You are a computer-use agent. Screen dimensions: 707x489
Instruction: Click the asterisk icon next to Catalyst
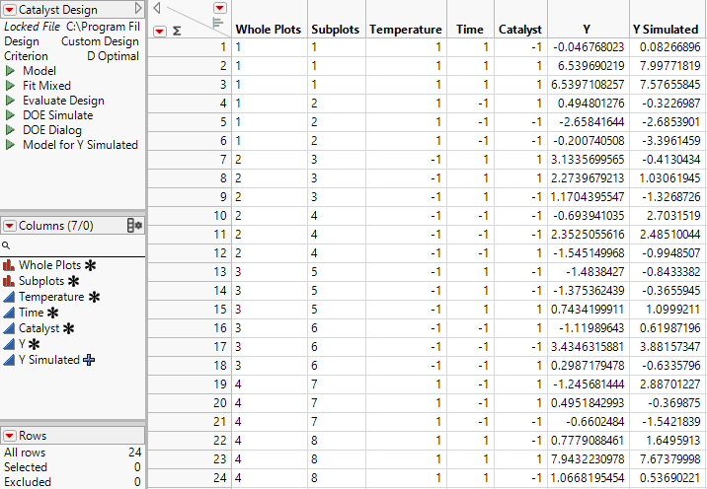tap(69, 328)
